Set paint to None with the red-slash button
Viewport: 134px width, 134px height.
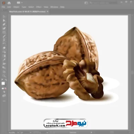point(6,88)
